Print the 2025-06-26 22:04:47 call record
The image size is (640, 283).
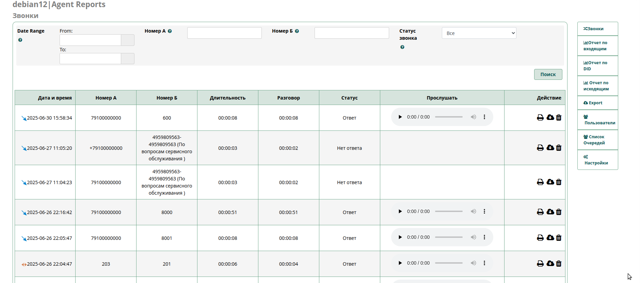click(x=540, y=264)
